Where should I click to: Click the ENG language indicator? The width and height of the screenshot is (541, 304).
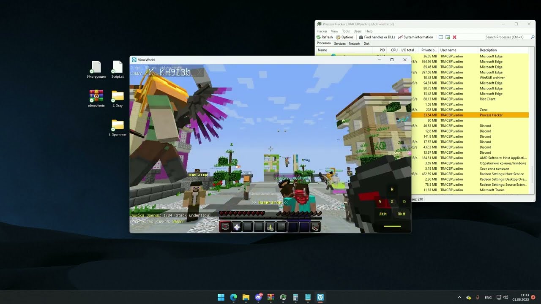click(x=488, y=297)
